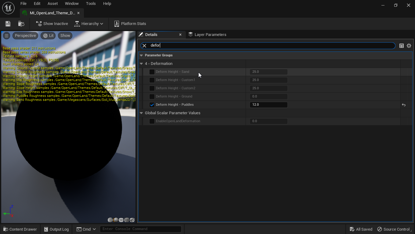Click the Lit viewport mode pill
The height and width of the screenshot is (234, 415).
point(48,35)
